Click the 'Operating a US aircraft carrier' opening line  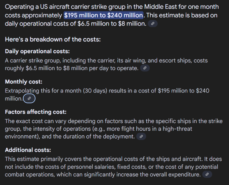(112, 7)
